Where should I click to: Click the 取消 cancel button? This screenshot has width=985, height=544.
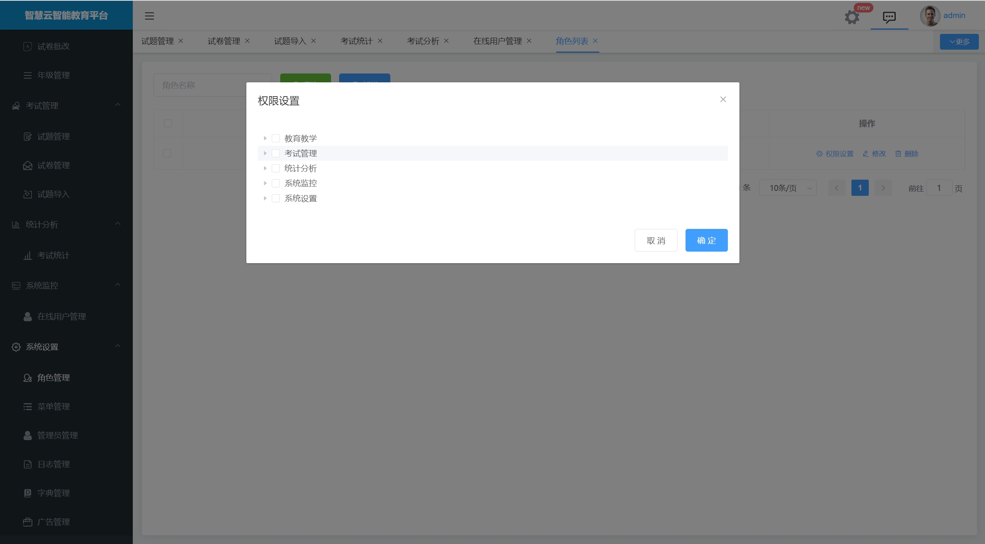[656, 240]
